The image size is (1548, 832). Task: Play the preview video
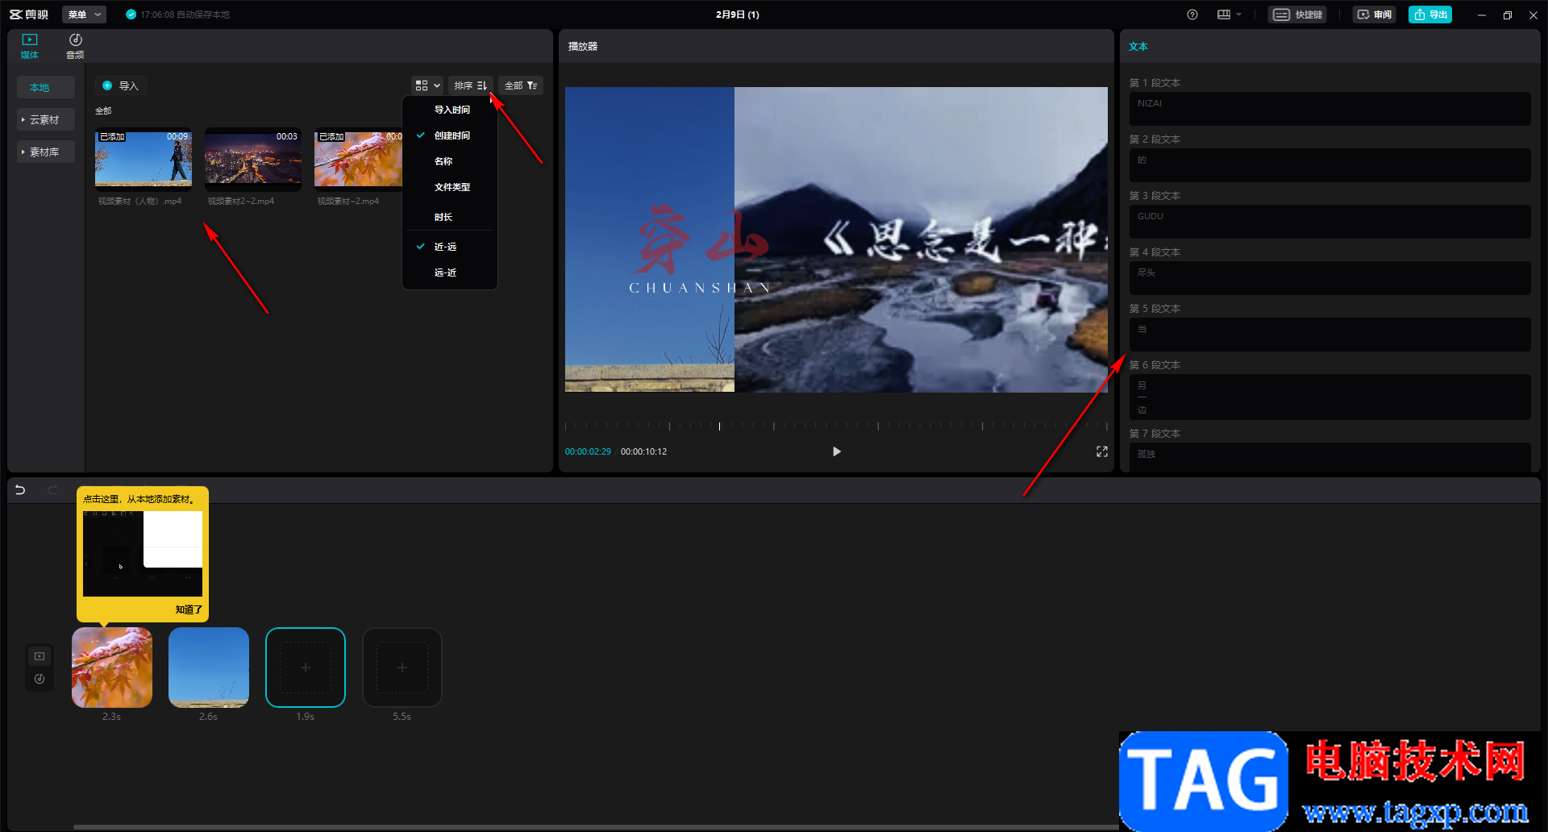(836, 451)
